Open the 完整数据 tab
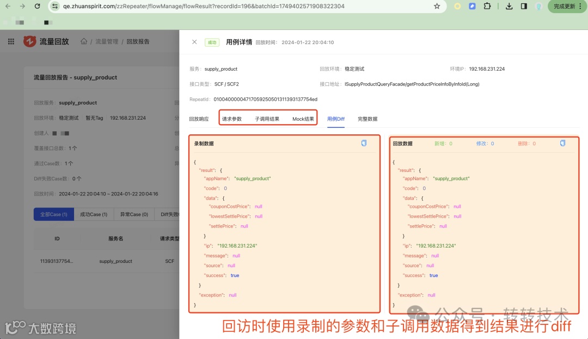 [x=367, y=119]
